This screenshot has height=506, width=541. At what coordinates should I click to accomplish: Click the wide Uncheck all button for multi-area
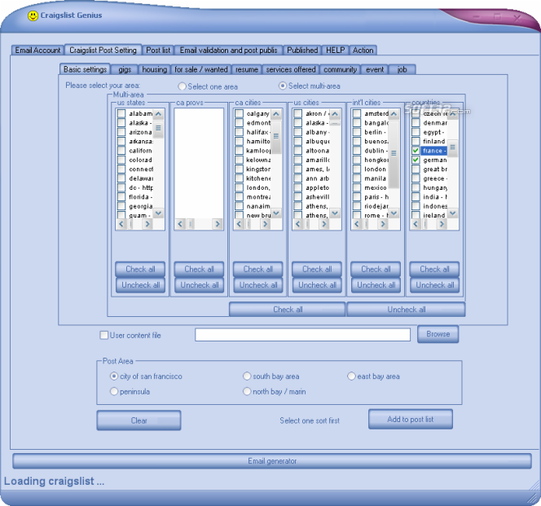click(406, 310)
